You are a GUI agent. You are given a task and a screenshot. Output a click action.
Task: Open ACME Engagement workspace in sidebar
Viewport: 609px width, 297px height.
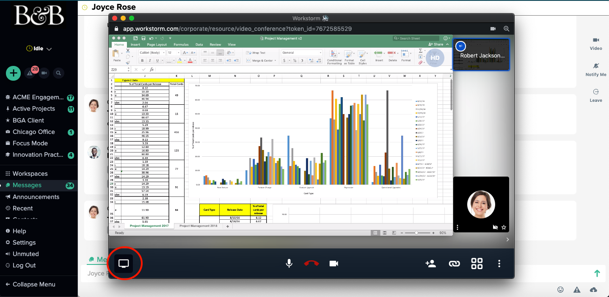point(39,97)
